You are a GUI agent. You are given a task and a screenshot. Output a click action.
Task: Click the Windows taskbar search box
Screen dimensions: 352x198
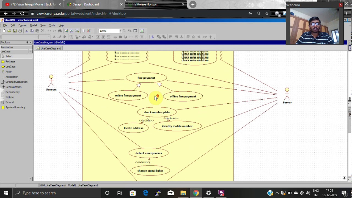57,193
